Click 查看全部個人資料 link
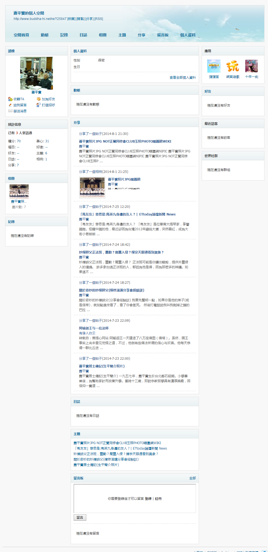 click(x=183, y=78)
